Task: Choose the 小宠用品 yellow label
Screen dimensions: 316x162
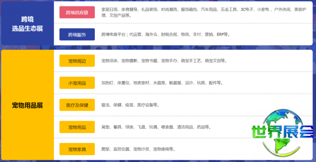Action: click(77, 83)
